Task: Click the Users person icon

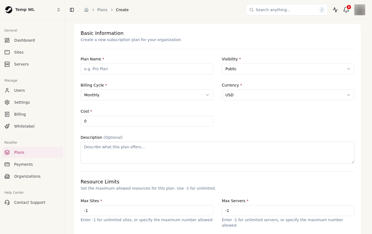Action: click(x=7, y=90)
